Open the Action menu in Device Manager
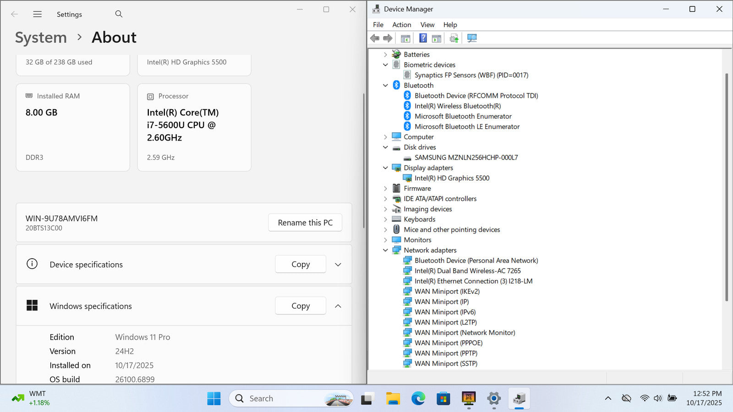The width and height of the screenshot is (733, 412). point(402,25)
